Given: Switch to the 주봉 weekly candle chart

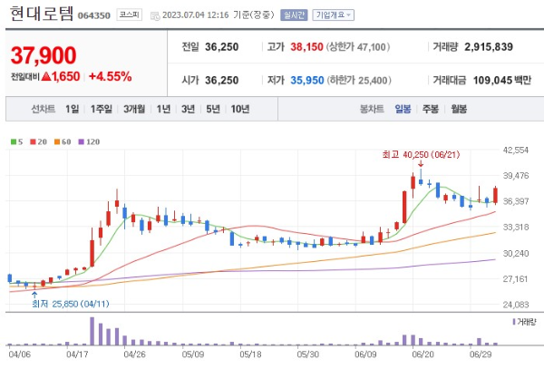Looking at the screenshot, I should pos(431,109).
